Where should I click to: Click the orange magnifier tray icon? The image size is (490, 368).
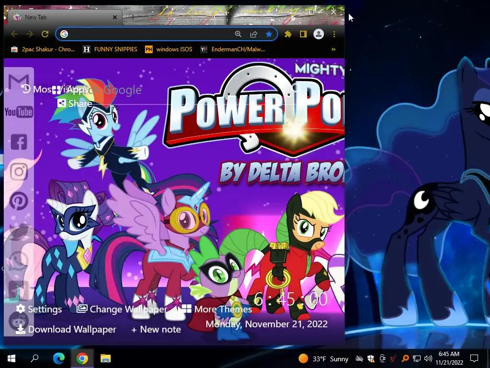point(405,358)
